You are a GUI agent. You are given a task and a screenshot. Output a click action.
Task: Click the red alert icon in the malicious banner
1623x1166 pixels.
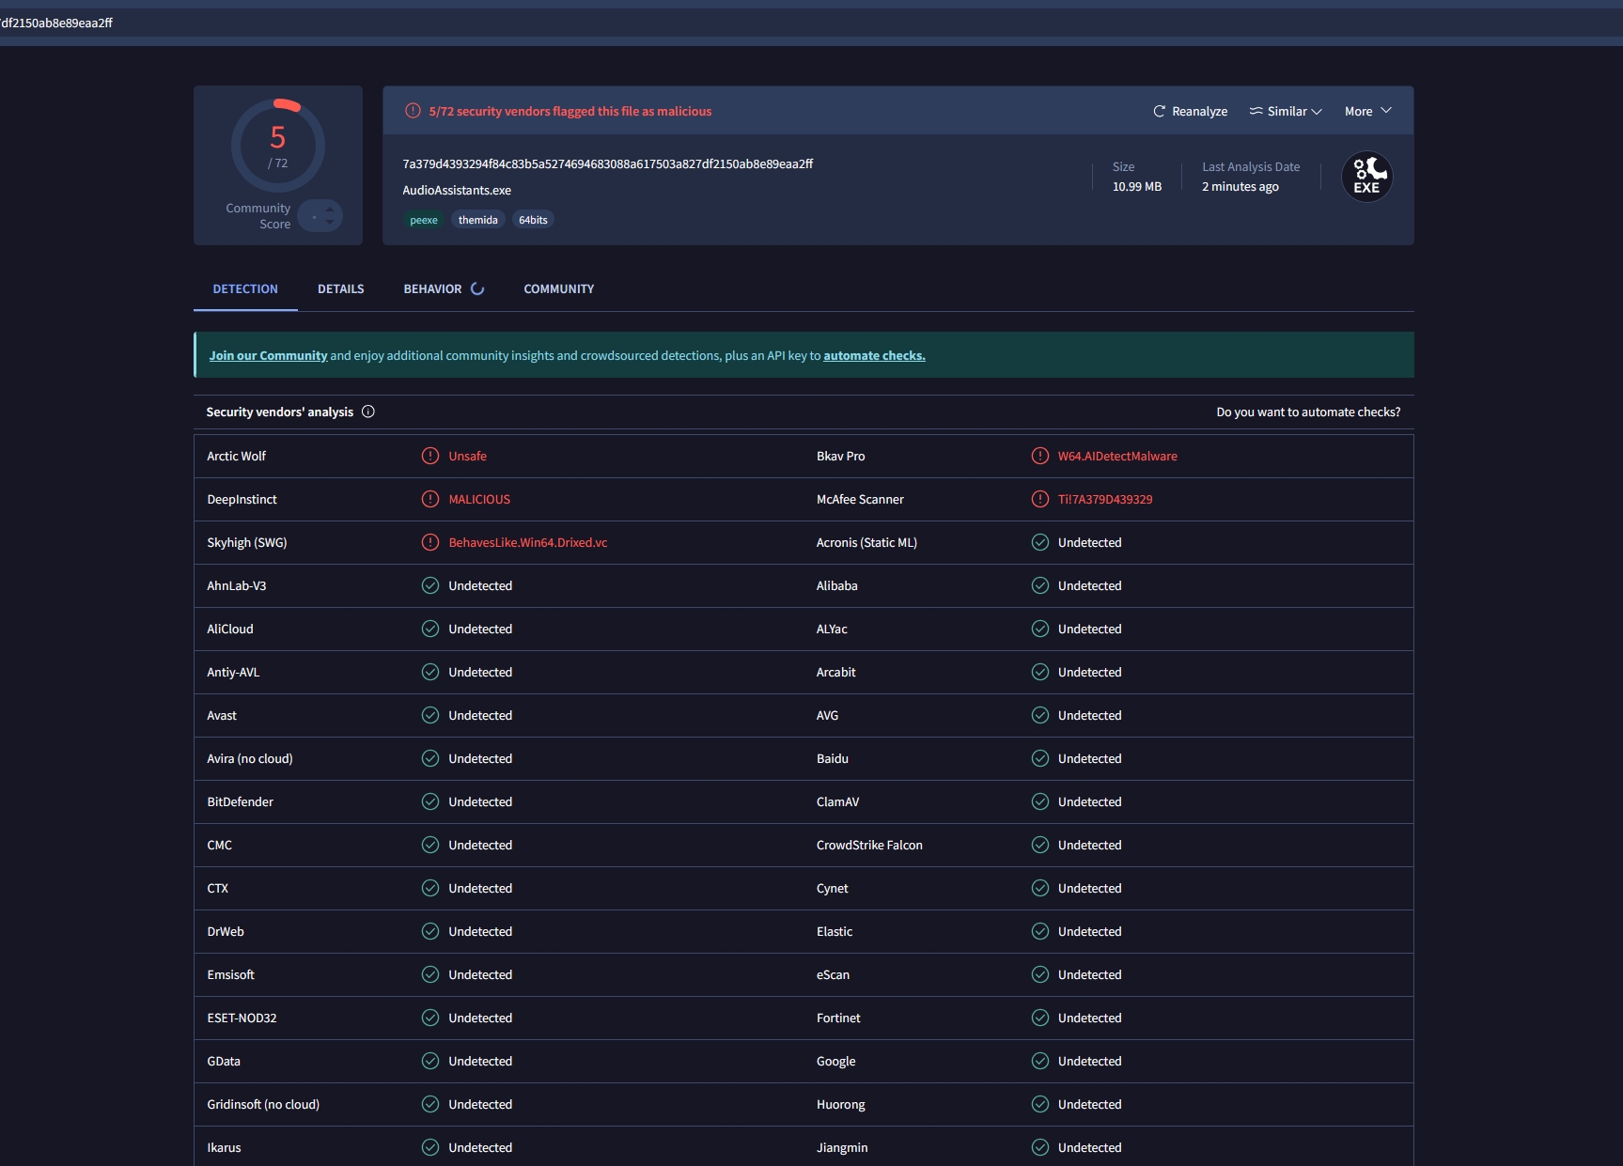[413, 111]
